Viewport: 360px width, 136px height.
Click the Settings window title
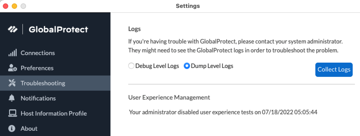pyautogui.click(x=188, y=6)
